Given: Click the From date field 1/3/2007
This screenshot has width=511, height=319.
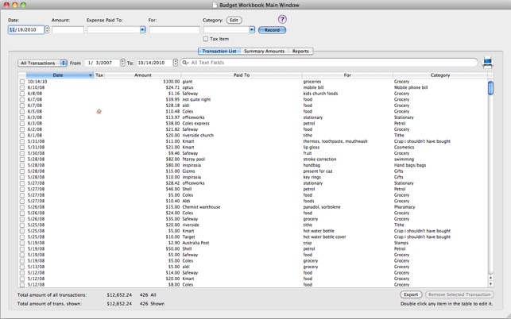Looking at the screenshot, I should pos(103,63).
